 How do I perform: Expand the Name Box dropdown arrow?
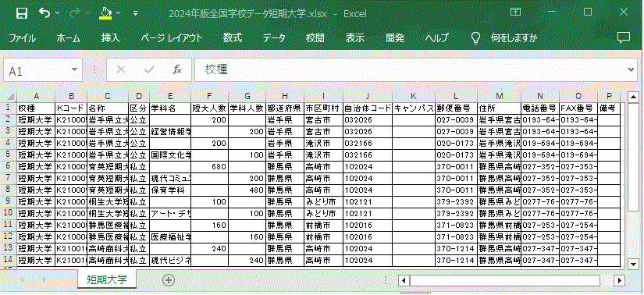coord(74,69)
